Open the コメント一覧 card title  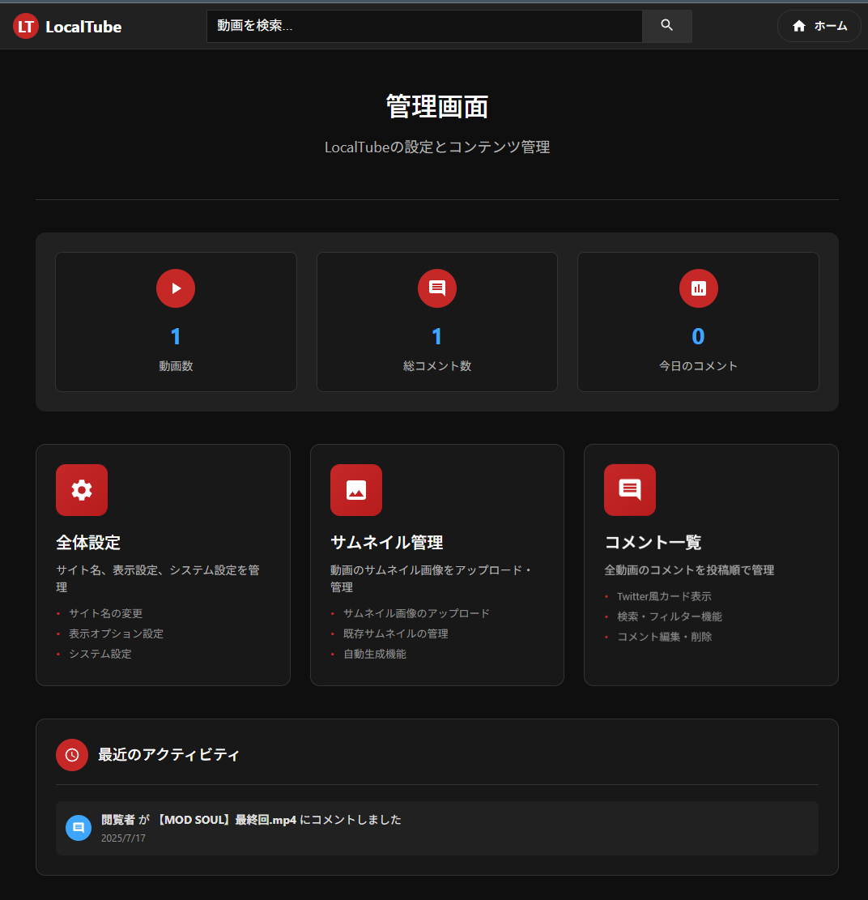tap(653, 543)
